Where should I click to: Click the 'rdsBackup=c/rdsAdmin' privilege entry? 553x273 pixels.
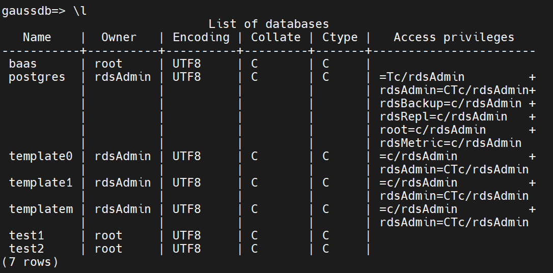[x=450, y=103]
